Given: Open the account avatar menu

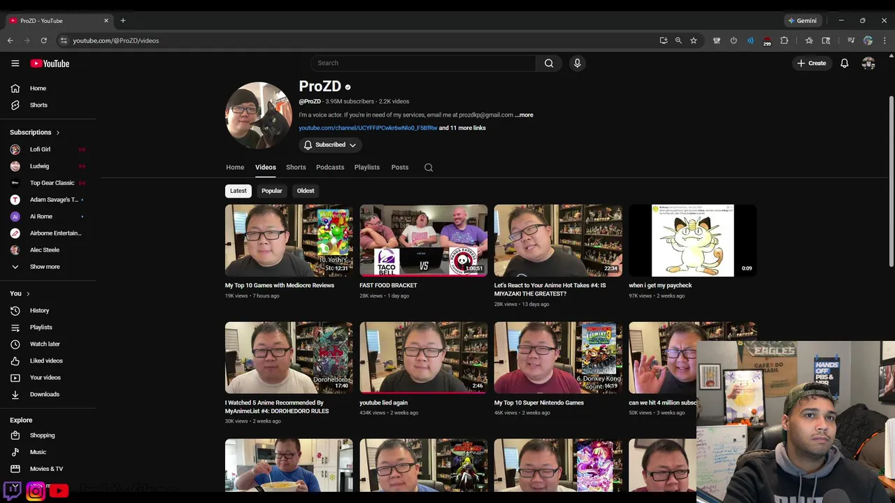Looking at the screenshot, I should (x=868, y=63).
